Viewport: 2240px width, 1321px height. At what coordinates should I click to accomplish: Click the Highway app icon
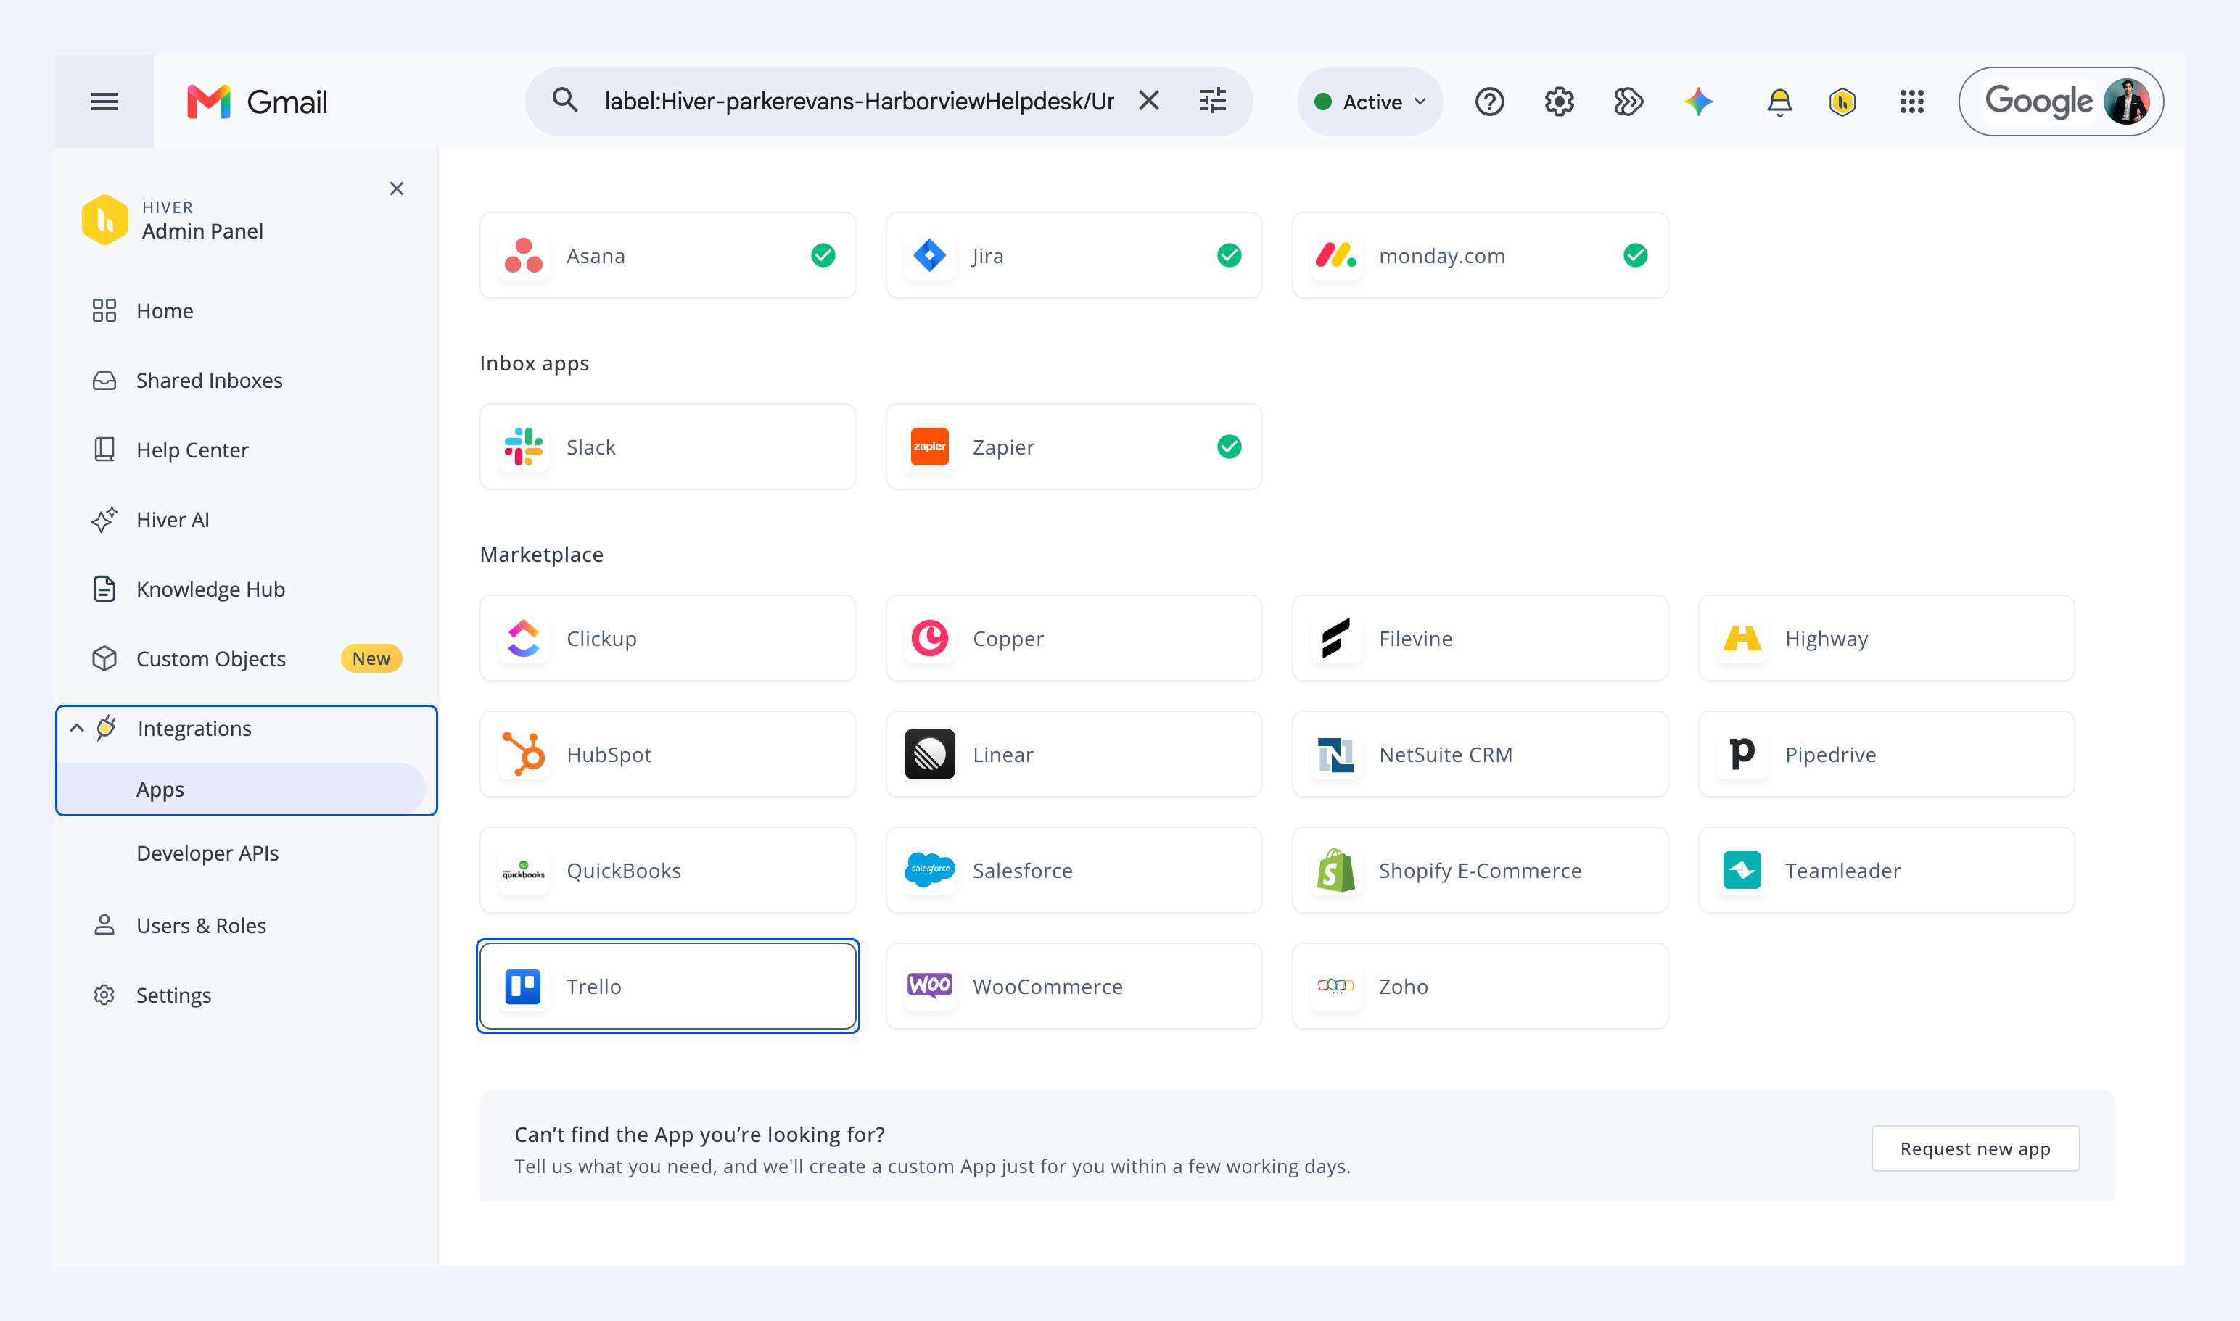click(1742, 638)
